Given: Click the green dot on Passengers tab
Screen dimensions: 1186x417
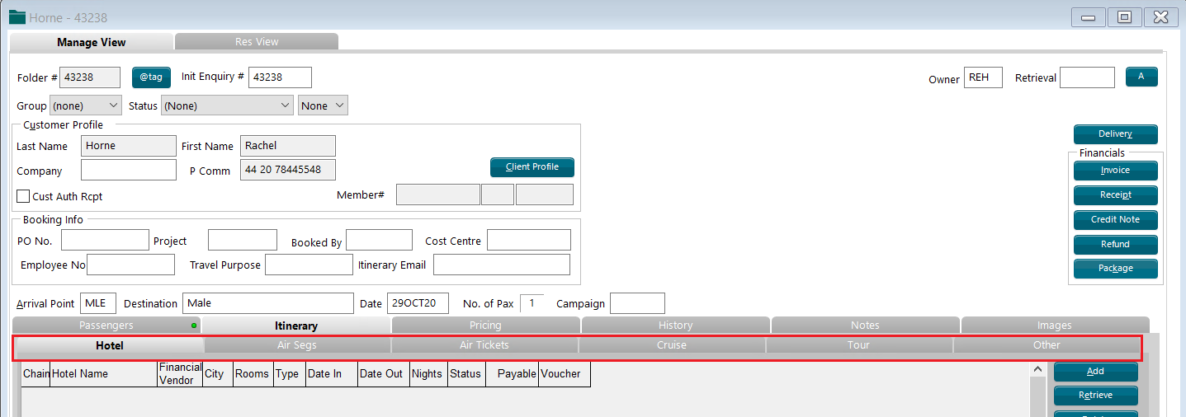Looking at the screenshot, I should click(194, 326).
